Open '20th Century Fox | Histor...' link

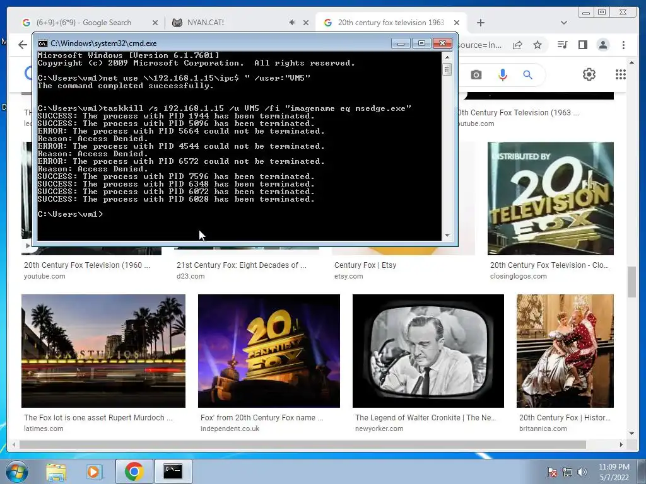pyautogui.click(x=565, y=417)
